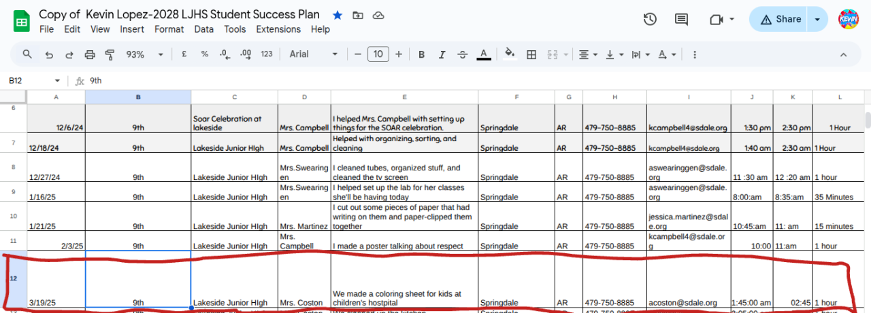This screenshot has height=313, width=871.
Task: Toggle italic formatting
Action: pos(442,54)
